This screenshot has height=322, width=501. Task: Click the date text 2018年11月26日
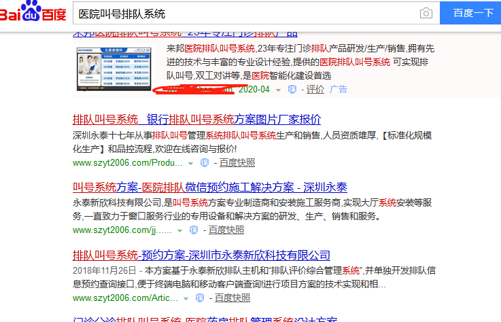(x=105, y=270)
